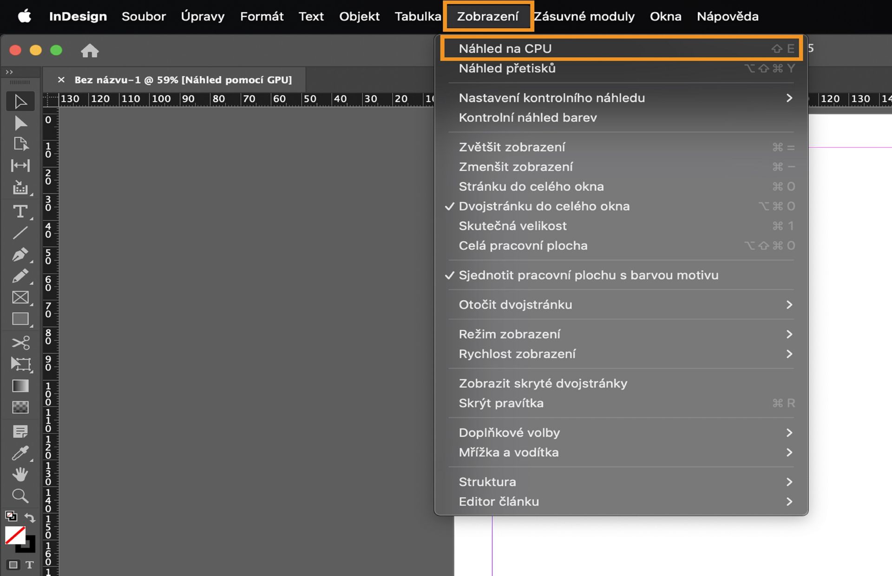Select the Type tool
Viewport: 892px width, 576px height.
tap(20, 212)
